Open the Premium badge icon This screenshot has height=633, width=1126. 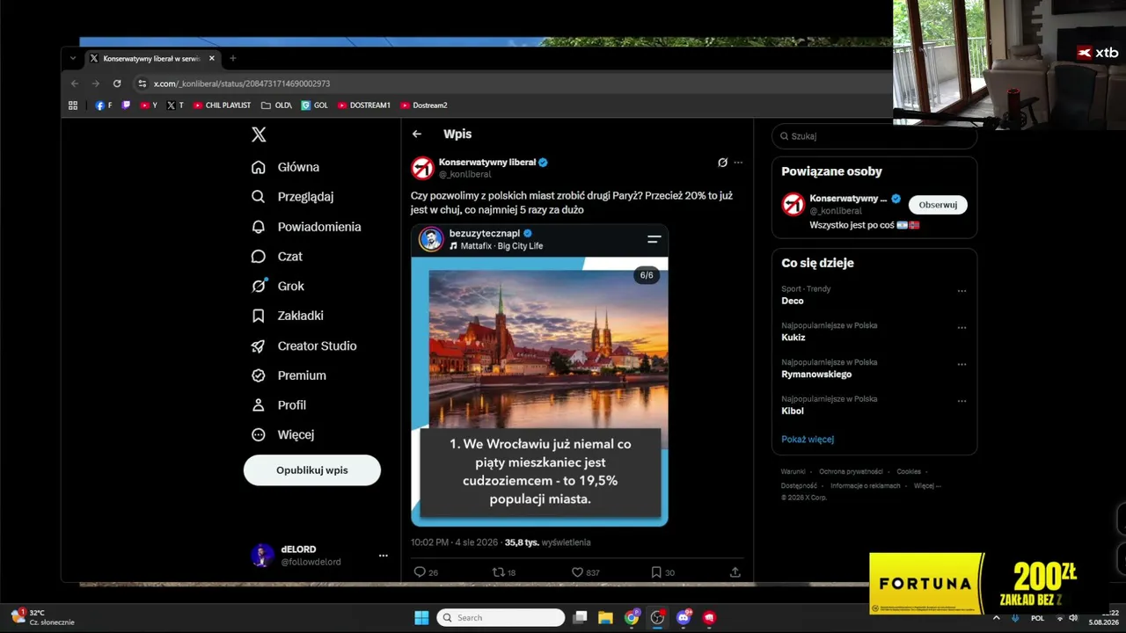click(258, 375)
